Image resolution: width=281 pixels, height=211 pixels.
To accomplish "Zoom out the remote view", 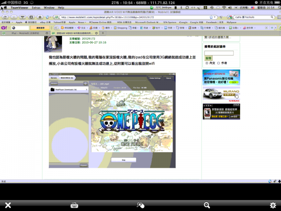I will point(207,205).
